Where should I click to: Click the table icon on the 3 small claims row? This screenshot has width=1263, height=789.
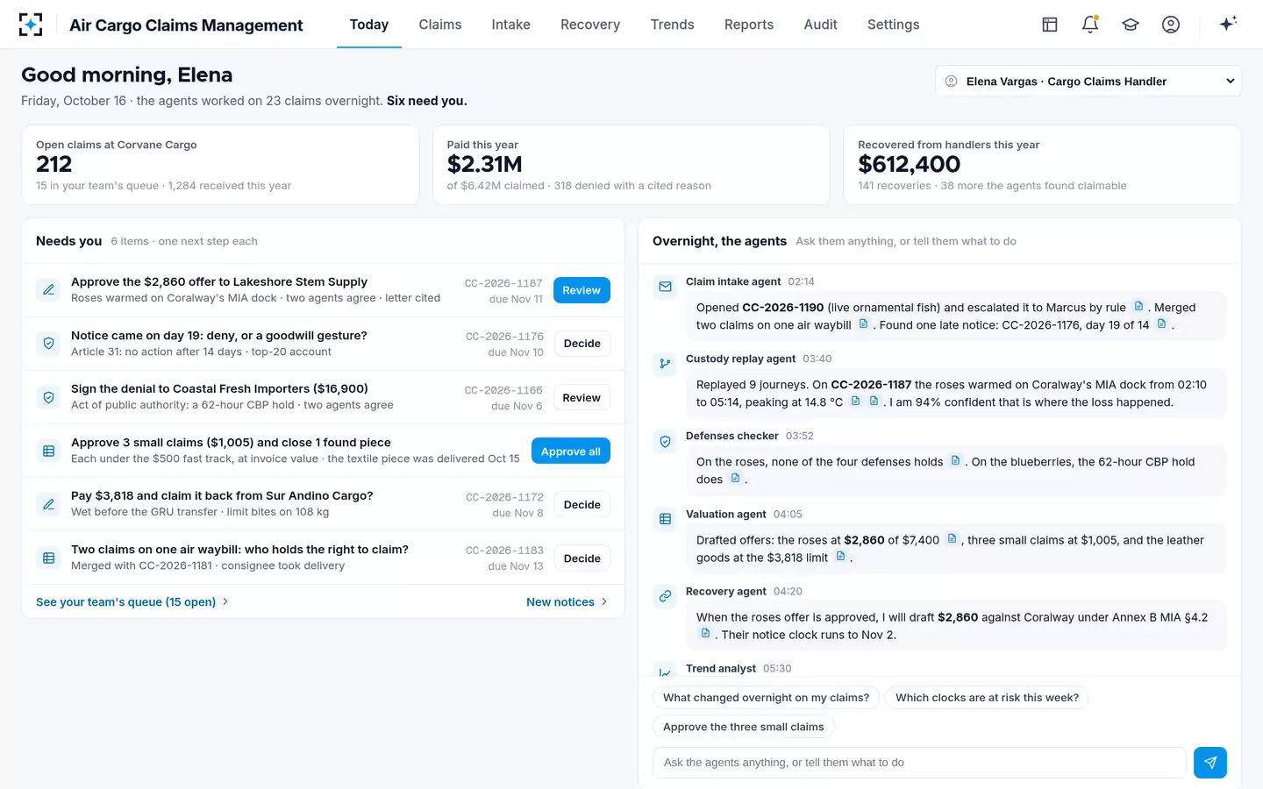tap(49, 451)
